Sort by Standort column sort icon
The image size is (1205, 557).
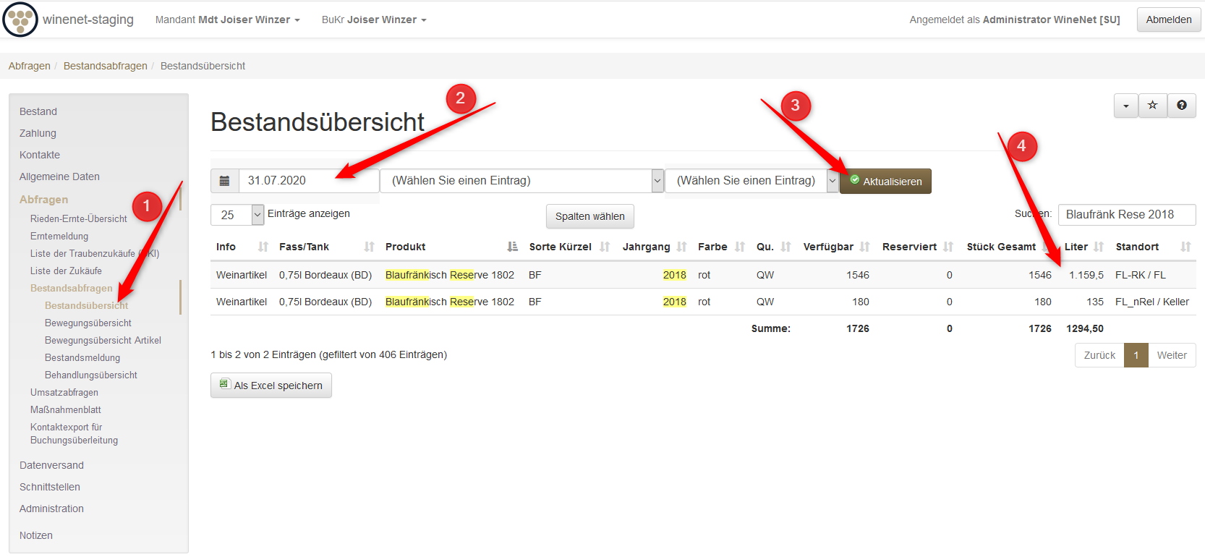(1185, 247)
